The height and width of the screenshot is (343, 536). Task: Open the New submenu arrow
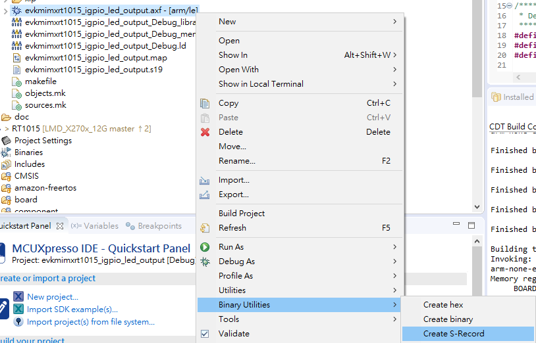[394, 22]
